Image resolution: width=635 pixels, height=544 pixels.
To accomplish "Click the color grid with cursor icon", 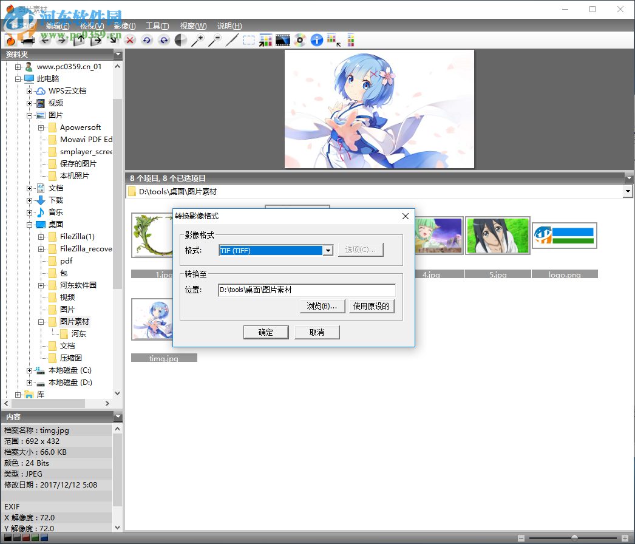I will click(334, 40).
